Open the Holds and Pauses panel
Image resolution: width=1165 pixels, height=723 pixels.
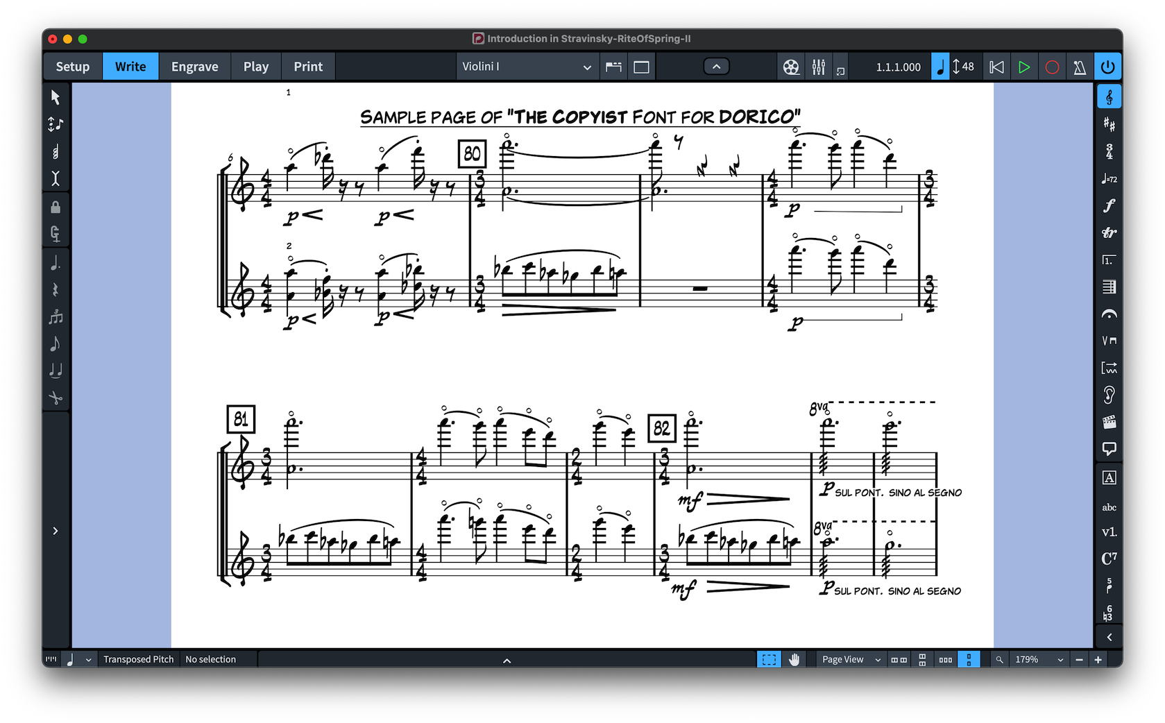[1109, 314]
